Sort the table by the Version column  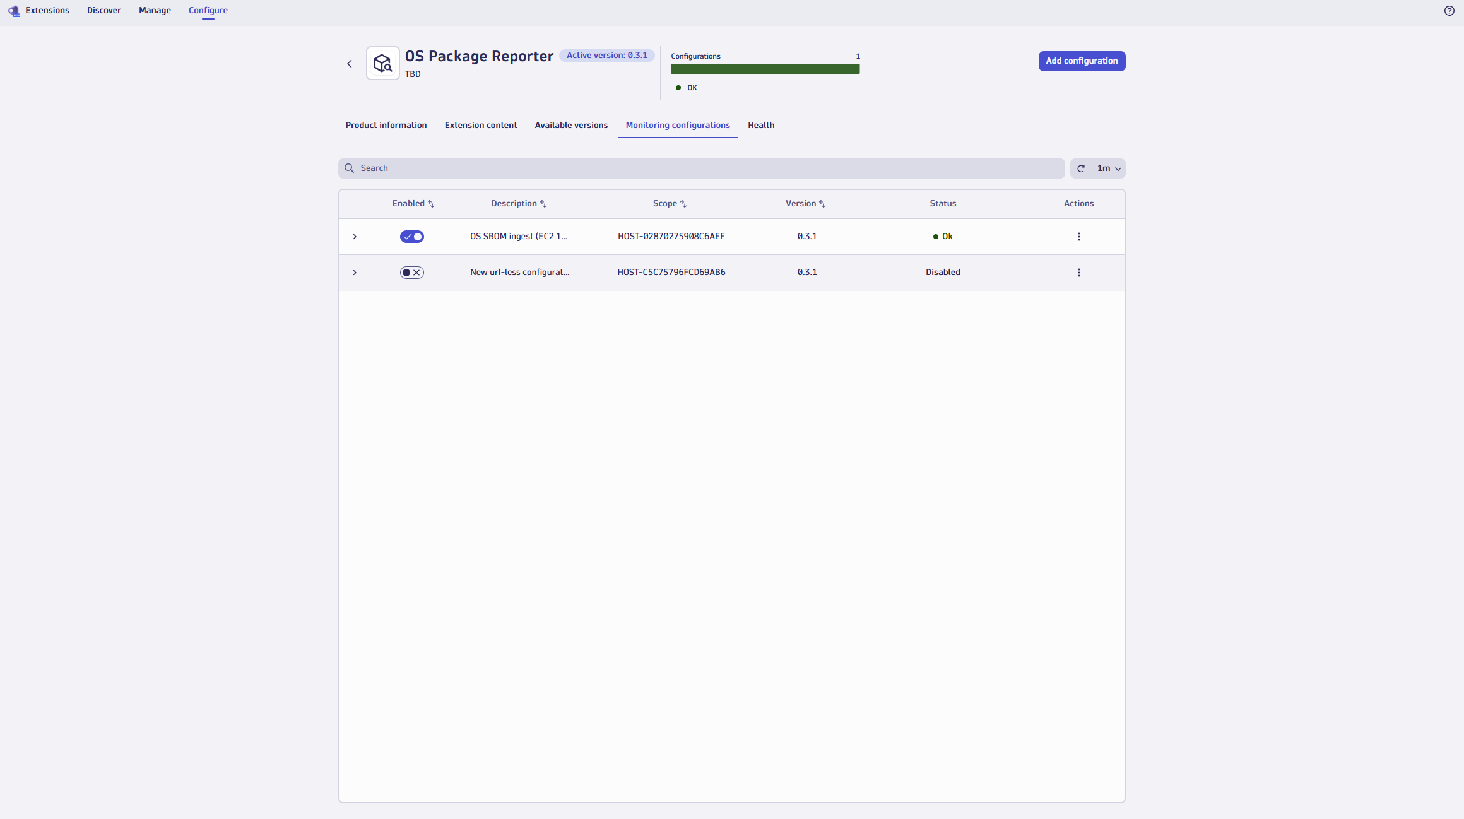805,203
